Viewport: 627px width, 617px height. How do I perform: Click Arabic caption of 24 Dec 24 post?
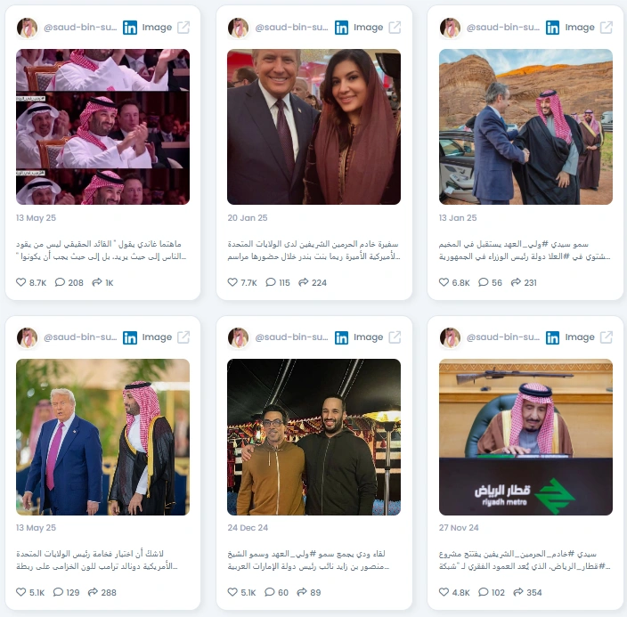coord(308,560)
